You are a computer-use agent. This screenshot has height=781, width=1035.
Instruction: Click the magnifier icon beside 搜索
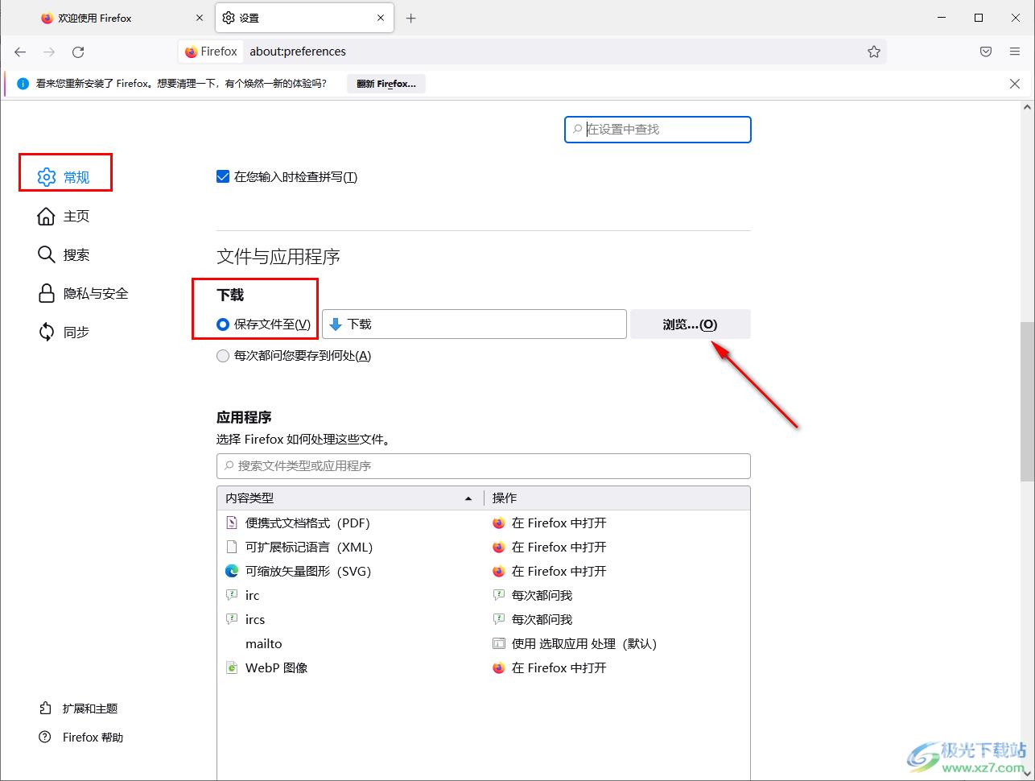(x=47, y=254)
